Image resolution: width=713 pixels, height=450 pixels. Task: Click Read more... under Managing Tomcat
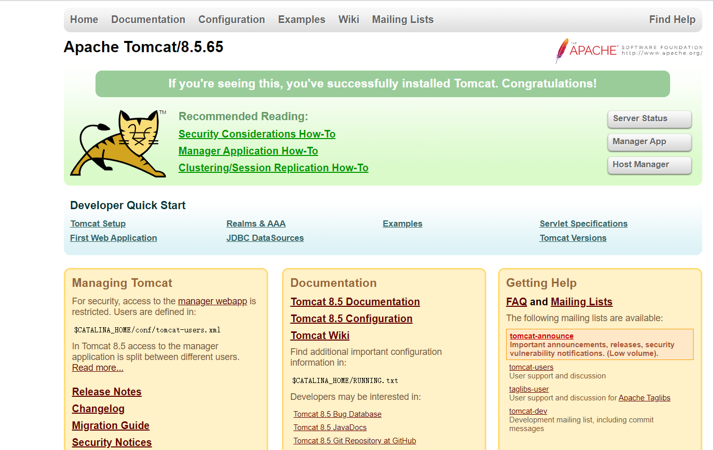point(98,368)
